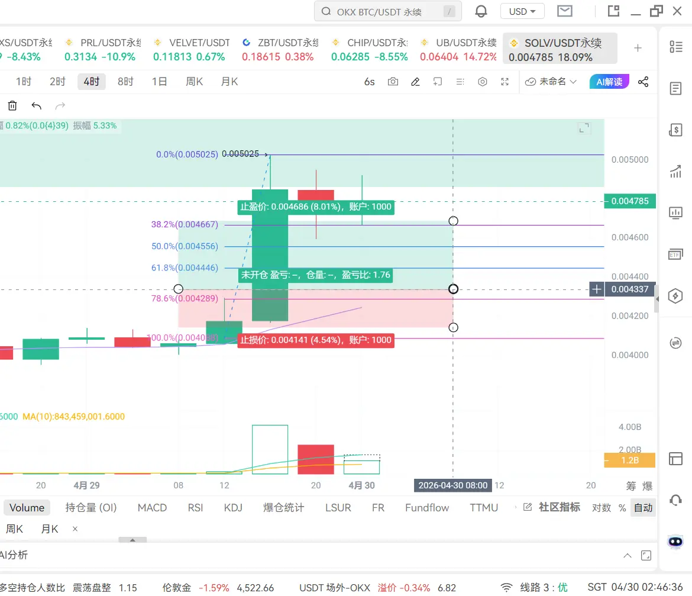Select the 1日 timeframe

point(159,82)
